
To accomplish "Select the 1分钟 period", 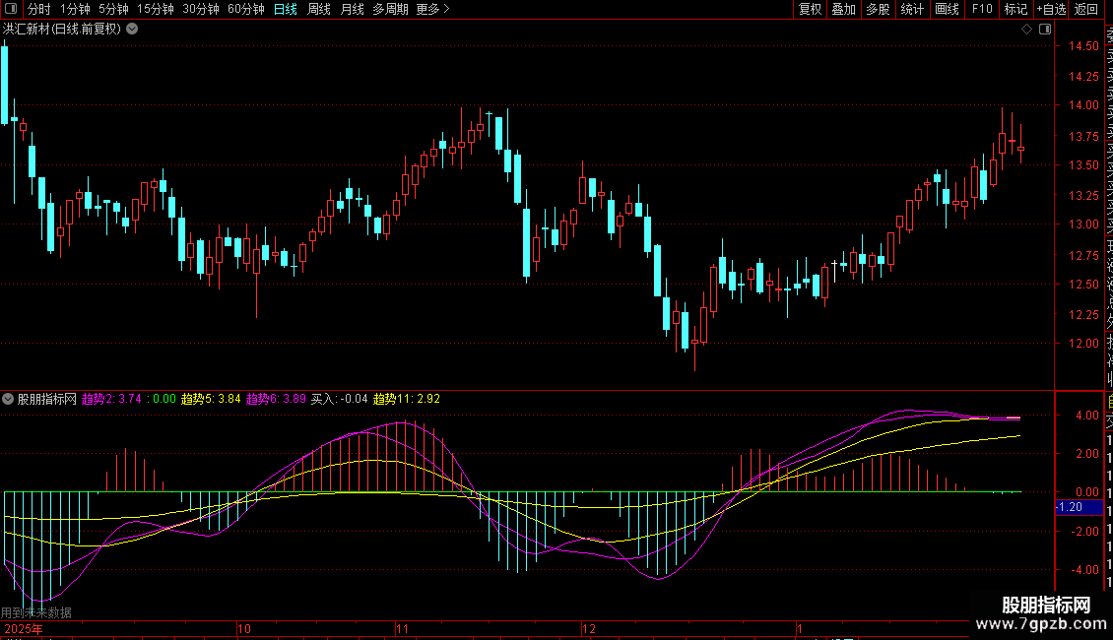I will coord(75,9).
